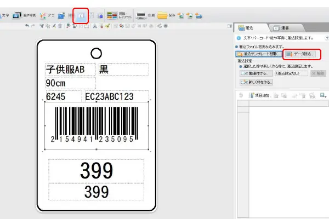Open 用紙・レイアウト paper layout settings
Image resolution: width=329 pixels, height=219 pixels.
(119, 15)
